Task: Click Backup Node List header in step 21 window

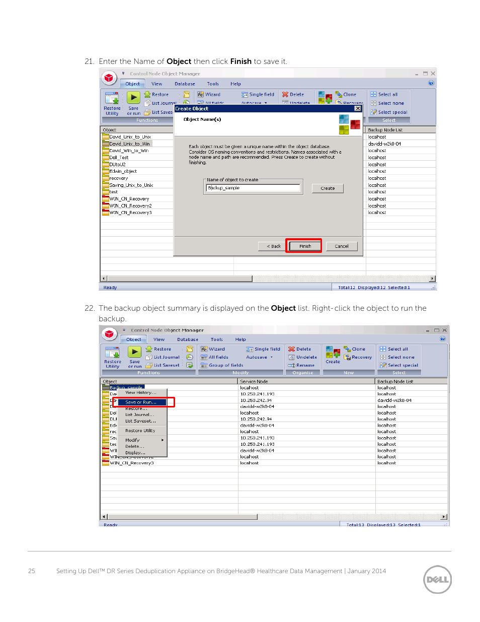Action: click(401, 130)
